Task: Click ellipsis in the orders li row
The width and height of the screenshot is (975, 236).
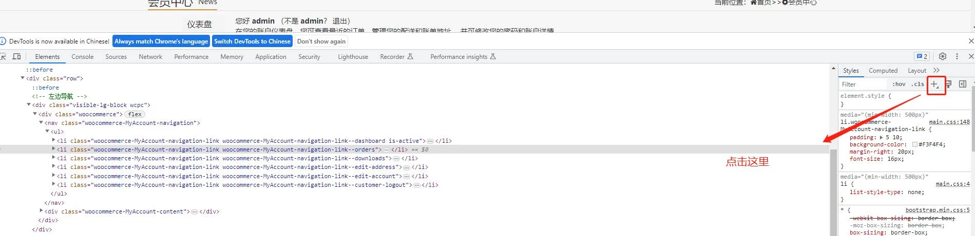Action: tap(386, 150)
